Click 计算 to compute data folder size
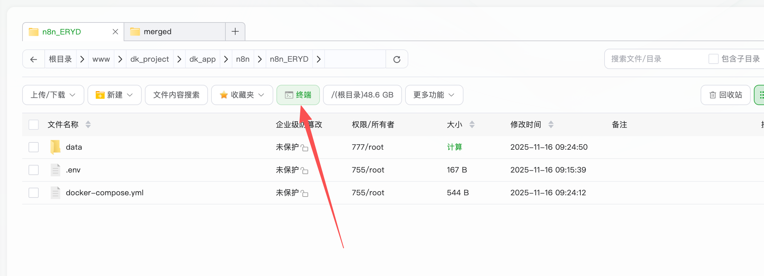Image resolution: width=764 pixels, height=276 pixels. coord(454,147)
